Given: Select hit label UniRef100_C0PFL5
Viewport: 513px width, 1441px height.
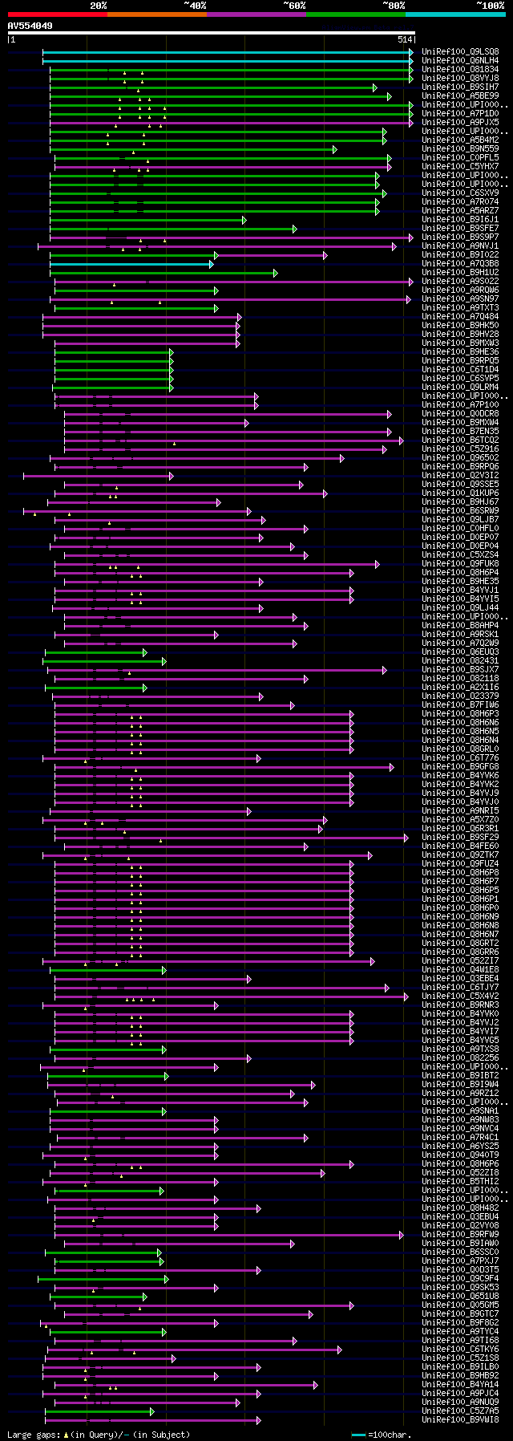Looking at the screenshot, I should [x=460, y=157].
